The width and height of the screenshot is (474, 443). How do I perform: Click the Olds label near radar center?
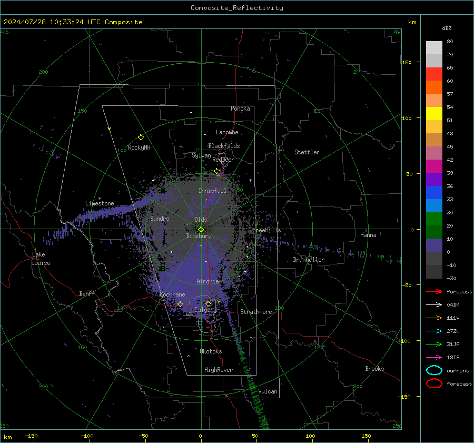click(201, 220)
